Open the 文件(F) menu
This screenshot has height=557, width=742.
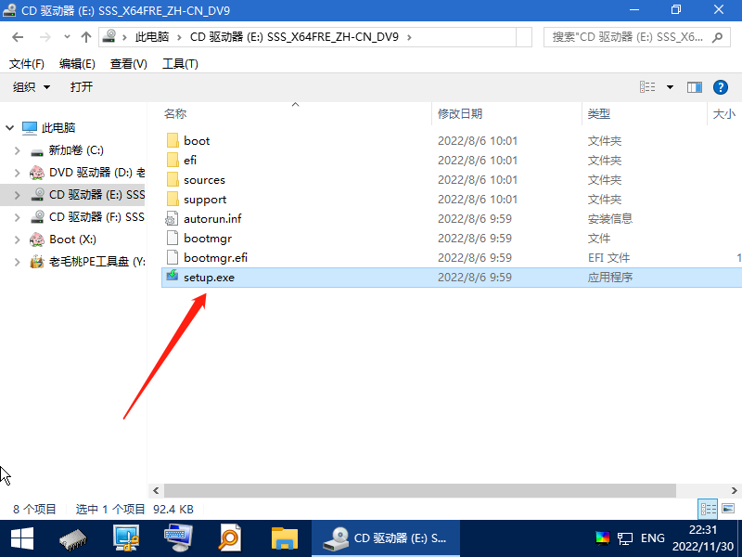[x=27, y=64]
